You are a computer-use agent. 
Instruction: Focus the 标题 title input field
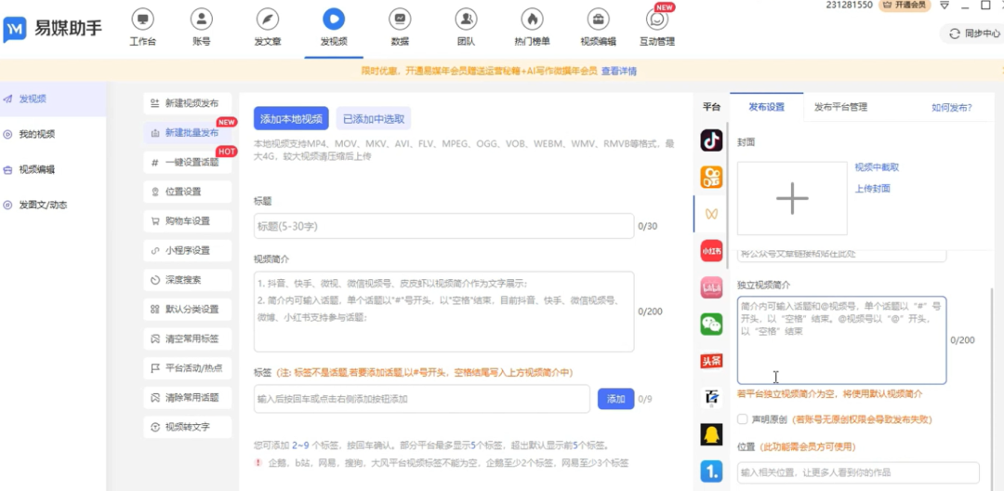click(x=443, y=226)
